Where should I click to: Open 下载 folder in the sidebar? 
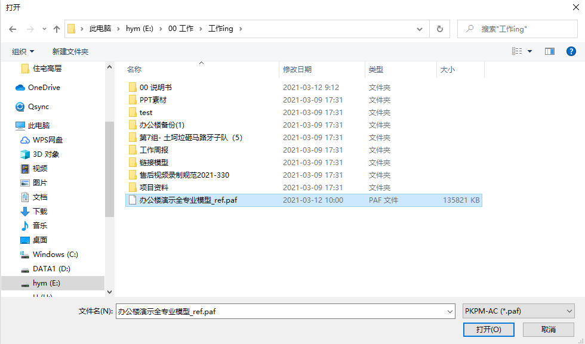pyautogui.click(x=33, y=211)
